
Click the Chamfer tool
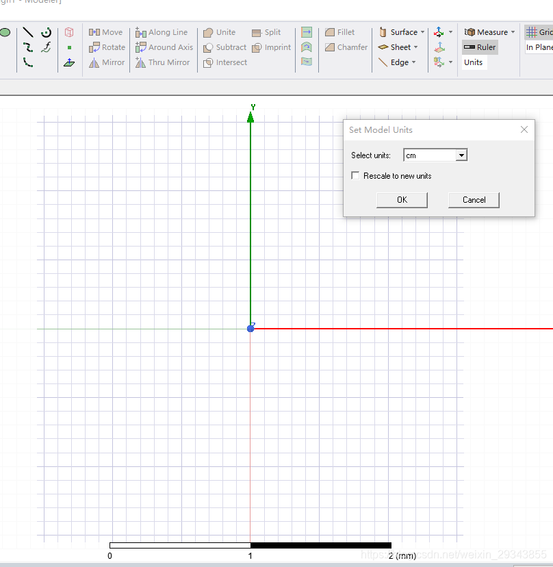346,47
